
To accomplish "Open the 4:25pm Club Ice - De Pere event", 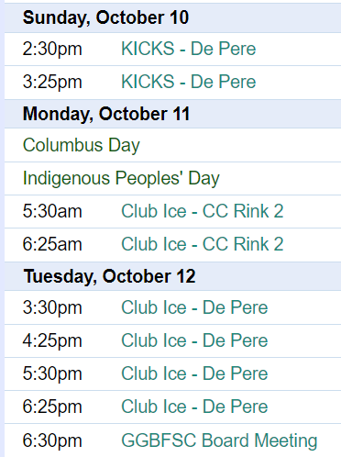I will tap(194, 340).
